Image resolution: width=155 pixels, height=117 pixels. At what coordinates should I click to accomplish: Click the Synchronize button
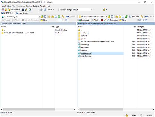tap(14, 10)
